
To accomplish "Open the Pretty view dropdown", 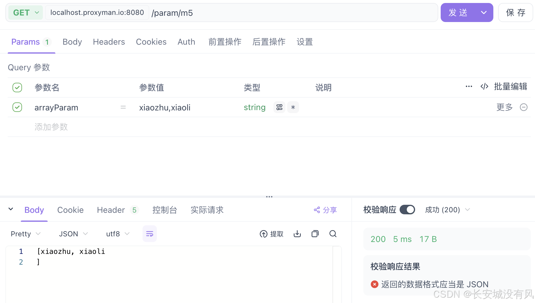I will tap(26, 234).
